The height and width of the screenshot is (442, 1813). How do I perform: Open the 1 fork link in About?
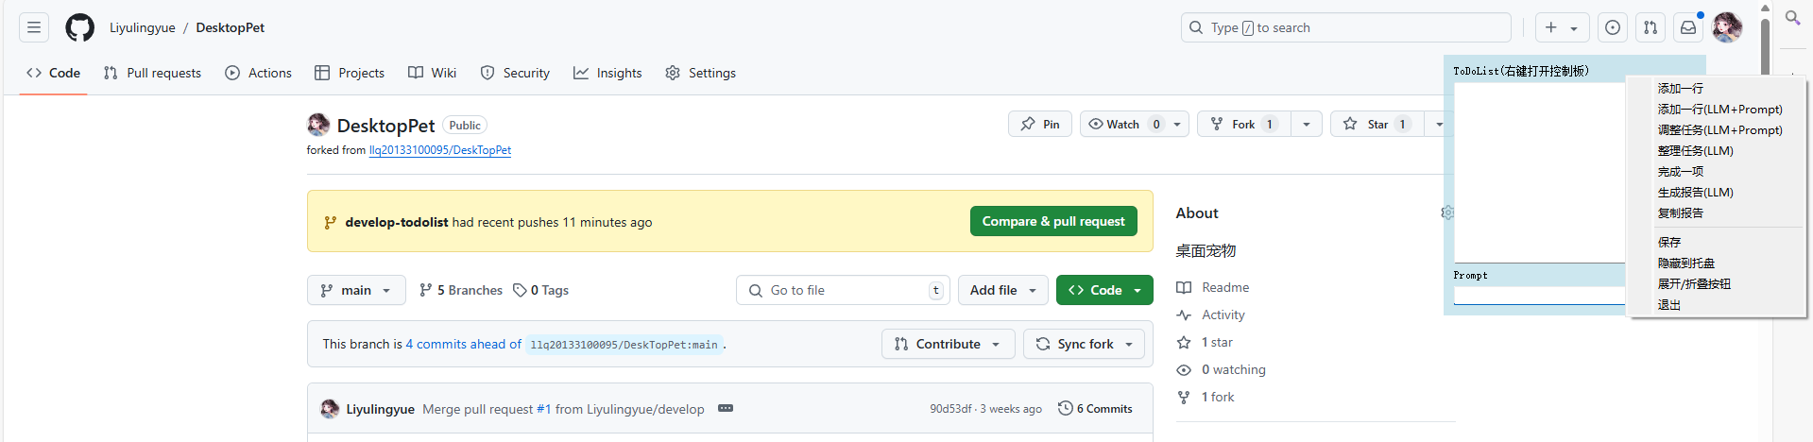[x=1206, y=397]
